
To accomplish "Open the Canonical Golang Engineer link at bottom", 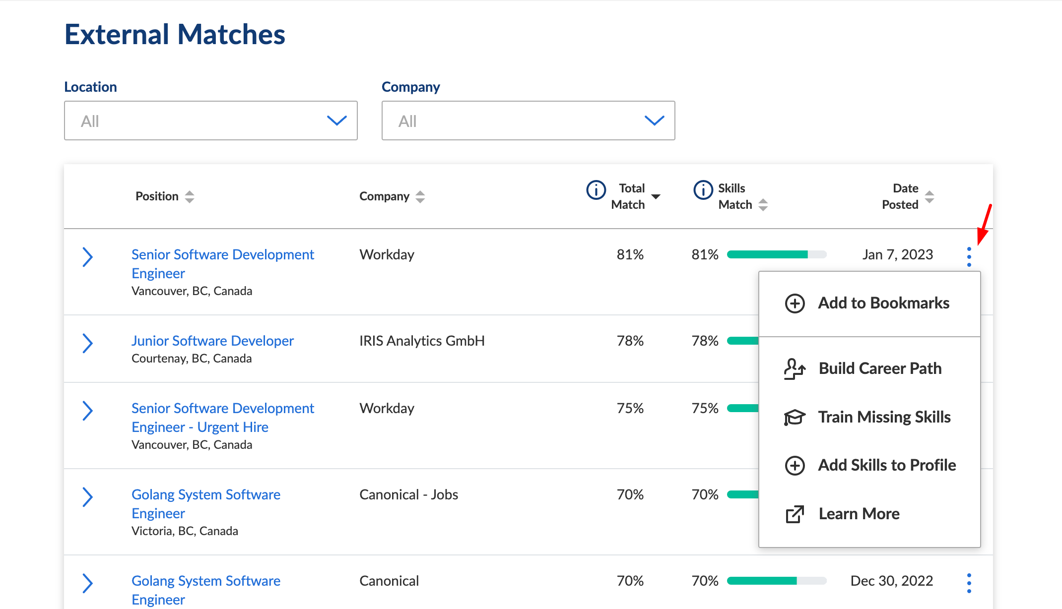I will 206,590.
